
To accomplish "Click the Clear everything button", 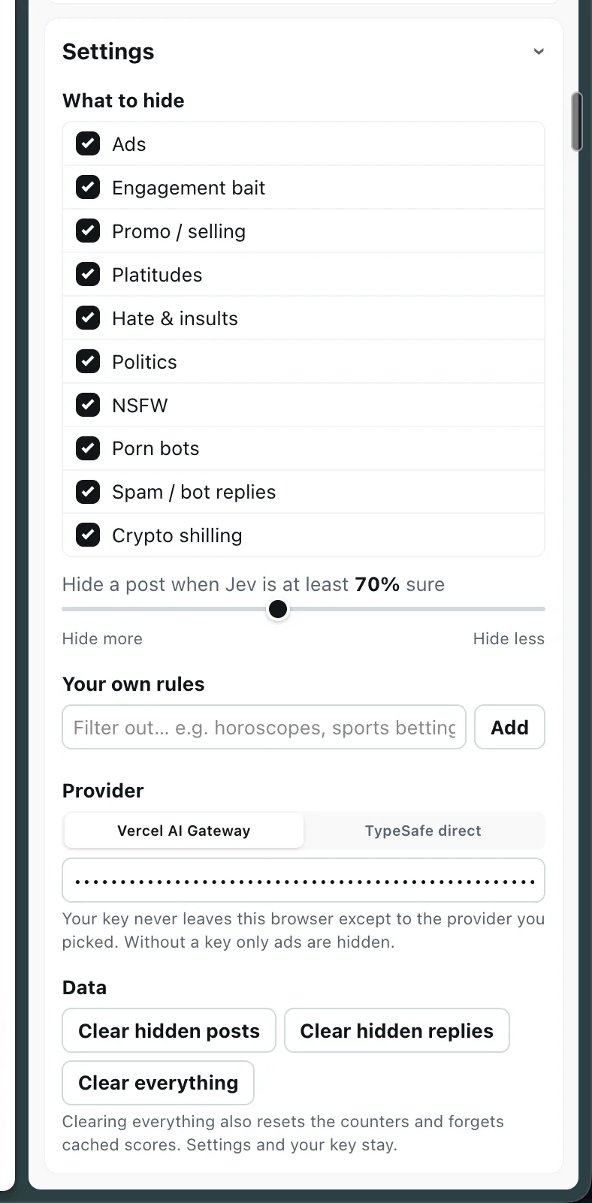I will coord(159,1083).
